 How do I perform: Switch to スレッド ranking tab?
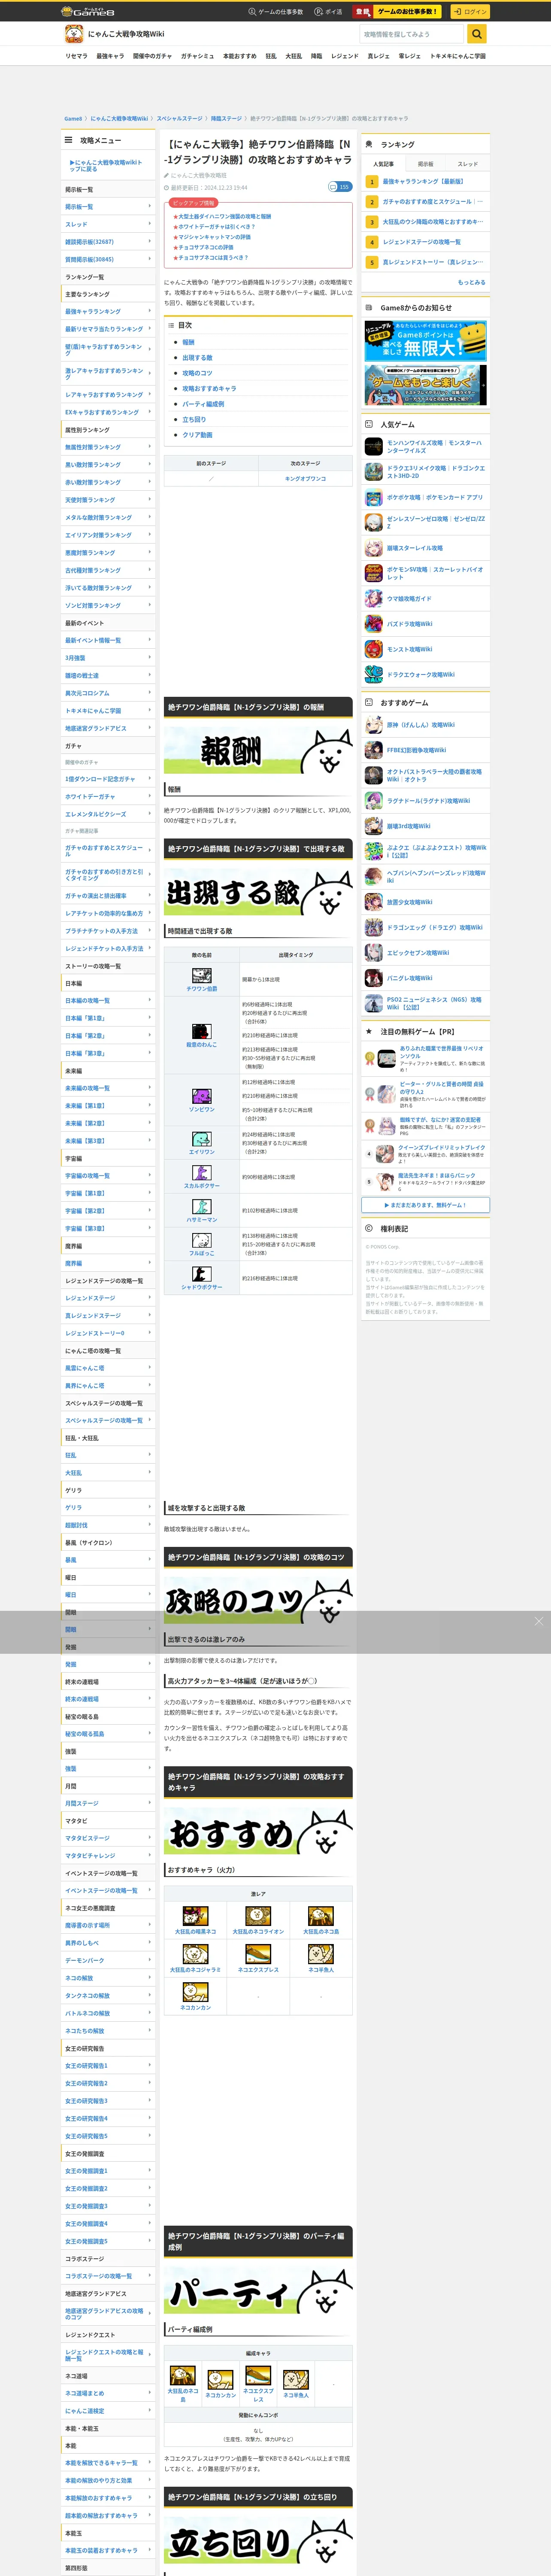pos(468,164)
